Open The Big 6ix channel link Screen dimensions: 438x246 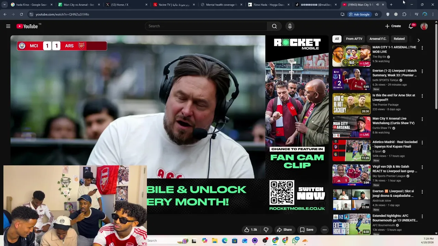379,57
